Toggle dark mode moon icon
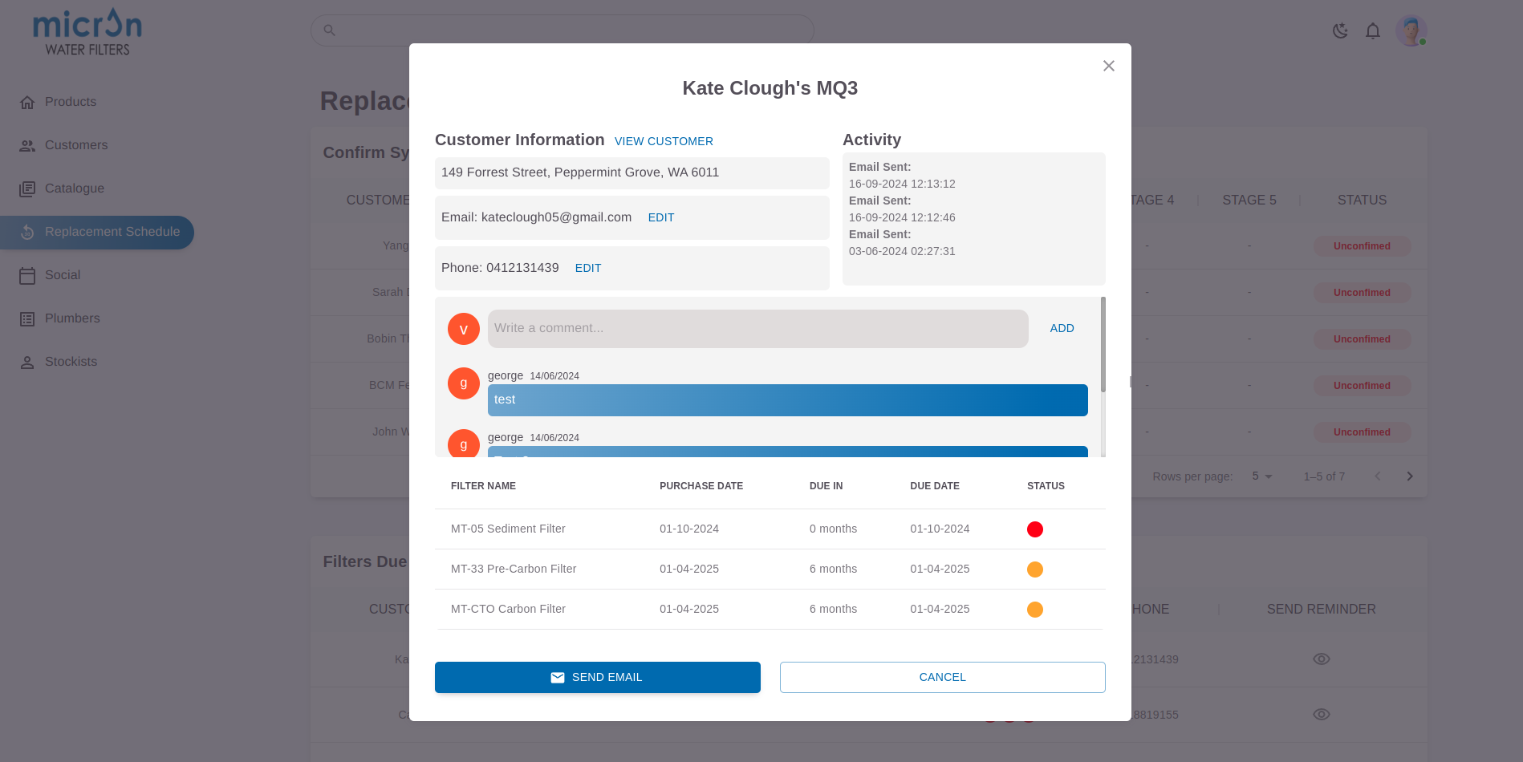The image size is (1523, 762). point(1339,31)
